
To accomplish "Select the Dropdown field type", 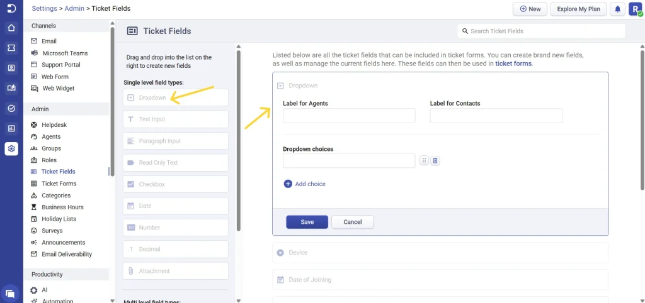I will point(176,97).
